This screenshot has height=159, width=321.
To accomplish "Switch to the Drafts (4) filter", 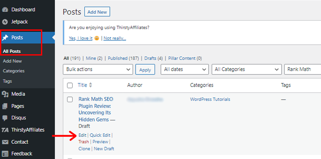I will [154, 58].
